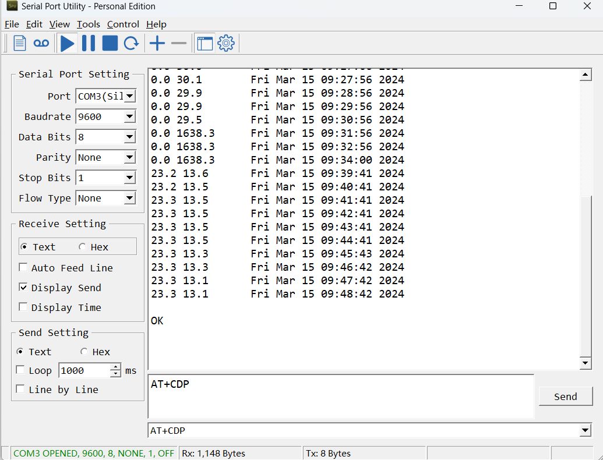603x460 pixels.
Task: Start the serial port with Play
Action: point(68,43)
